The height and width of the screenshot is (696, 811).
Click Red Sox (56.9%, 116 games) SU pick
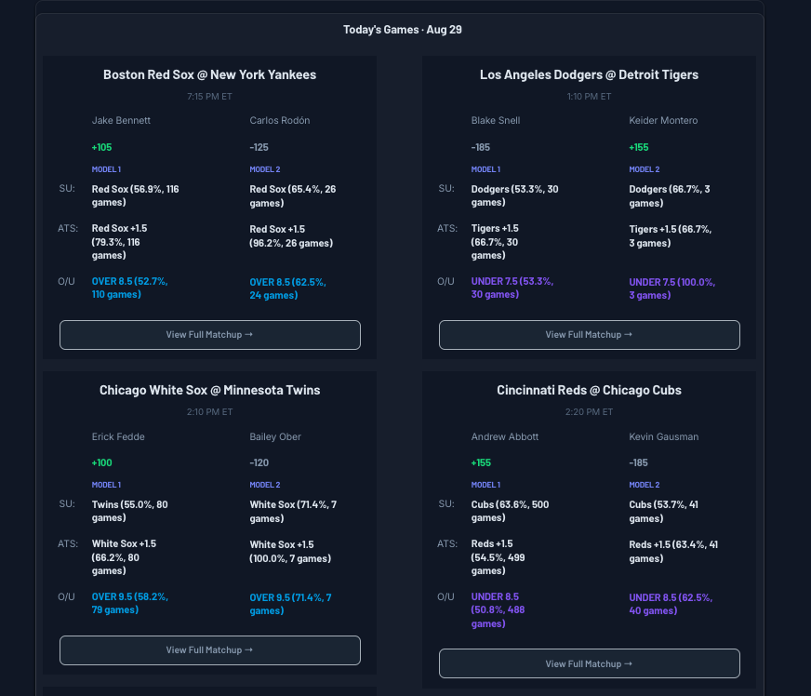(136, 195)
